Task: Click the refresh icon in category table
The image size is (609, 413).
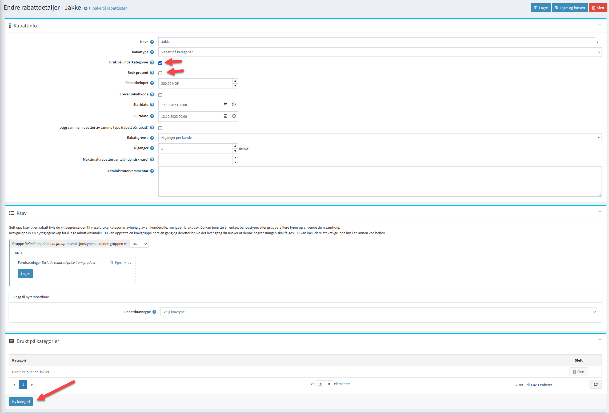Action: tap(595, 384)
